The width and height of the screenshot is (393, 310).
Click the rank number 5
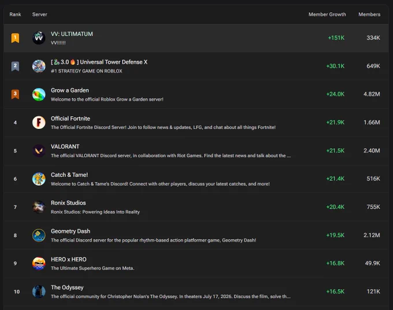click(x=15, y=151)
